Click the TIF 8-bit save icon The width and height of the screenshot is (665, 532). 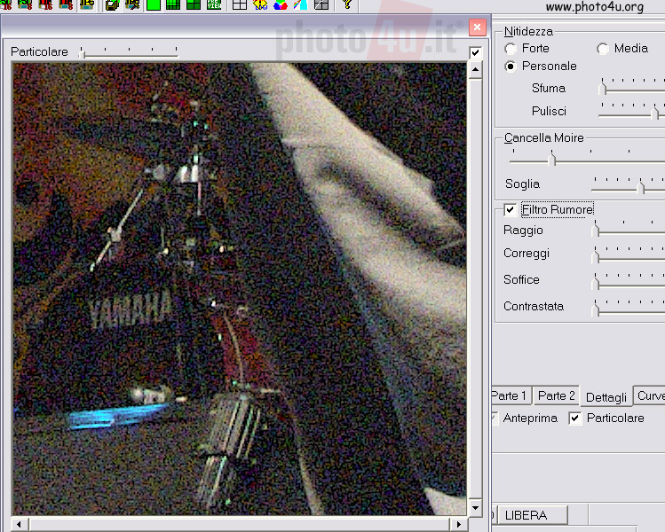click(67, 4)
